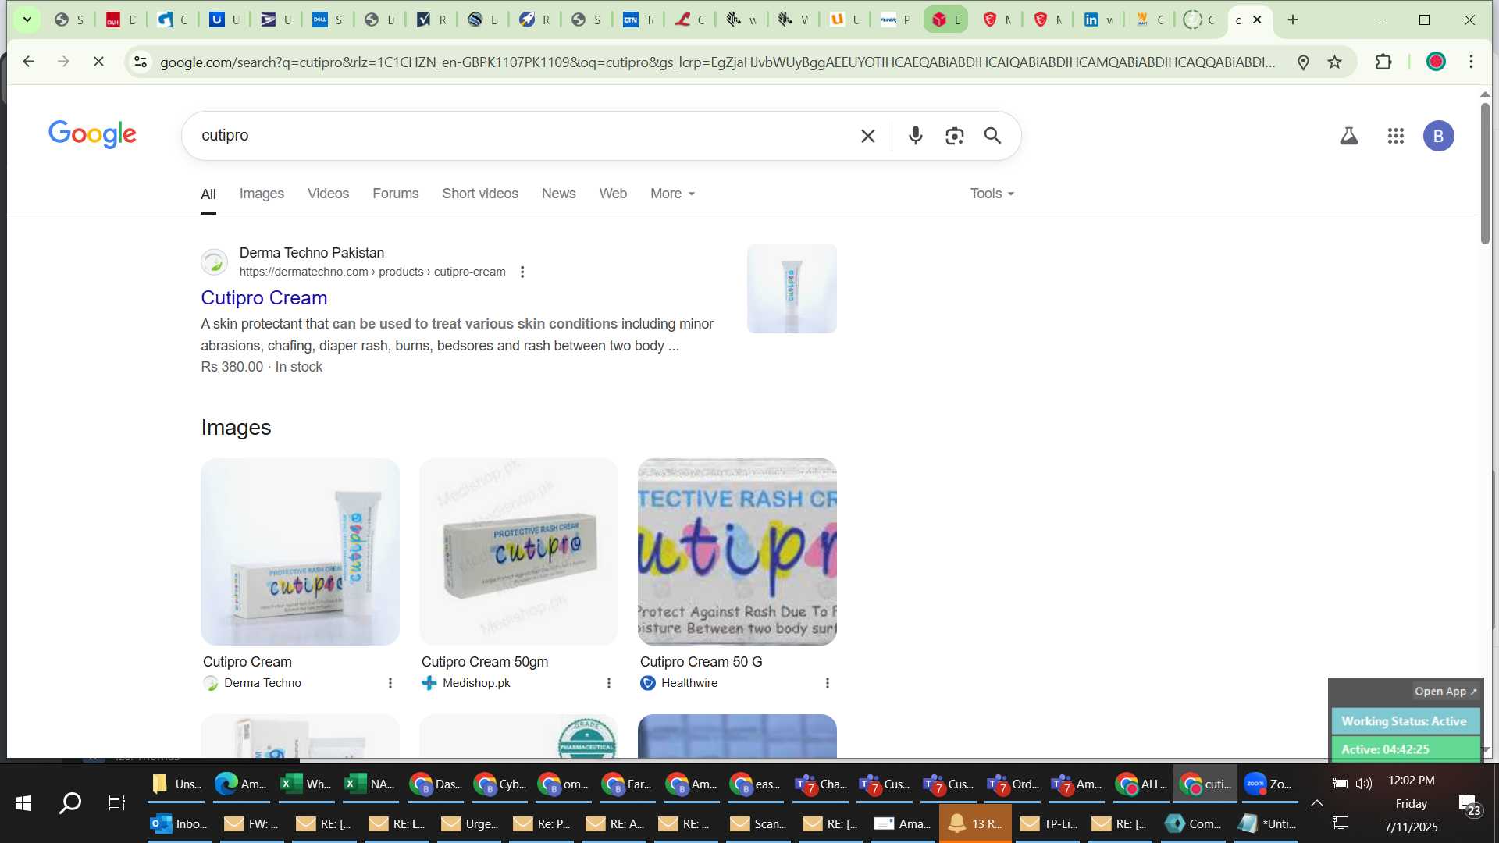Select the All results tab

click(x=208, y=194)
